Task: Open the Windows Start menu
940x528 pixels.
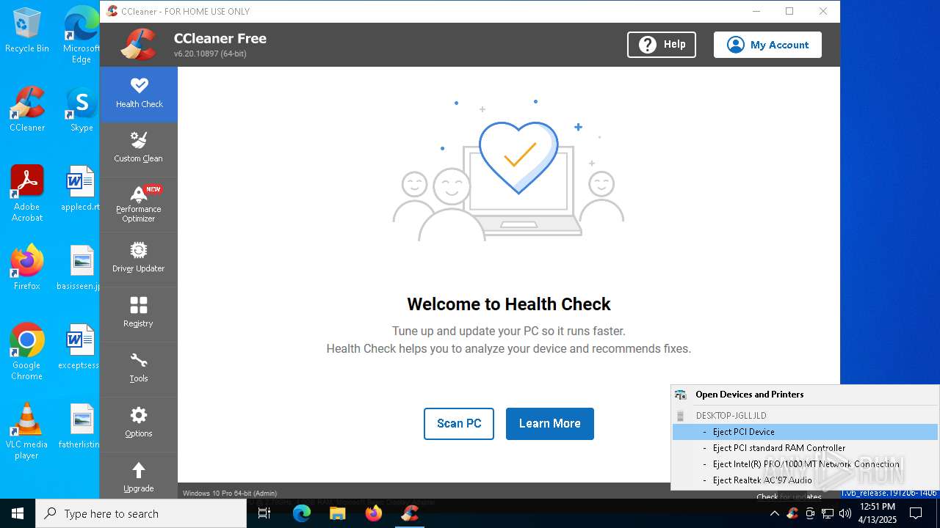Action: pos(18,513)
